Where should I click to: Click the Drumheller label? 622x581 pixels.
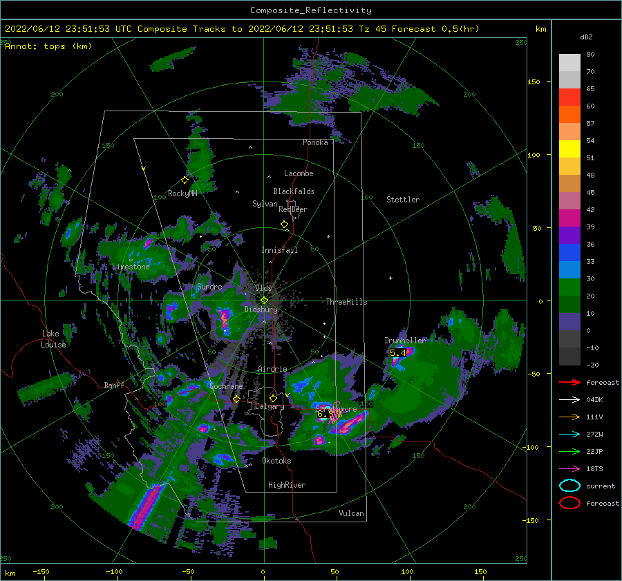404,341
